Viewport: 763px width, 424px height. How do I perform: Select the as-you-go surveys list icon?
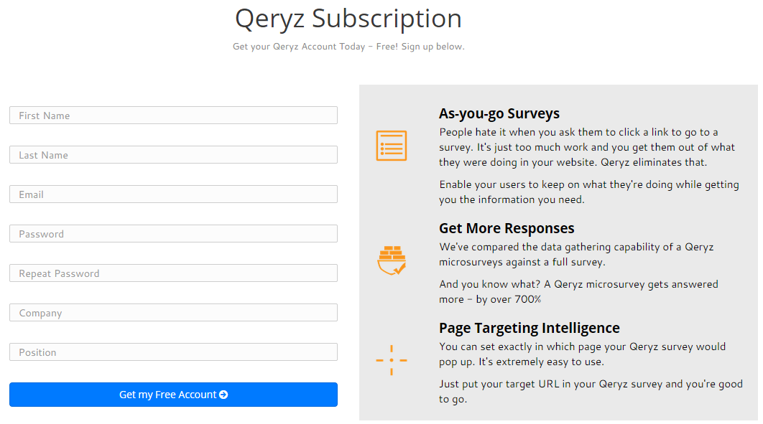(392, 145)
